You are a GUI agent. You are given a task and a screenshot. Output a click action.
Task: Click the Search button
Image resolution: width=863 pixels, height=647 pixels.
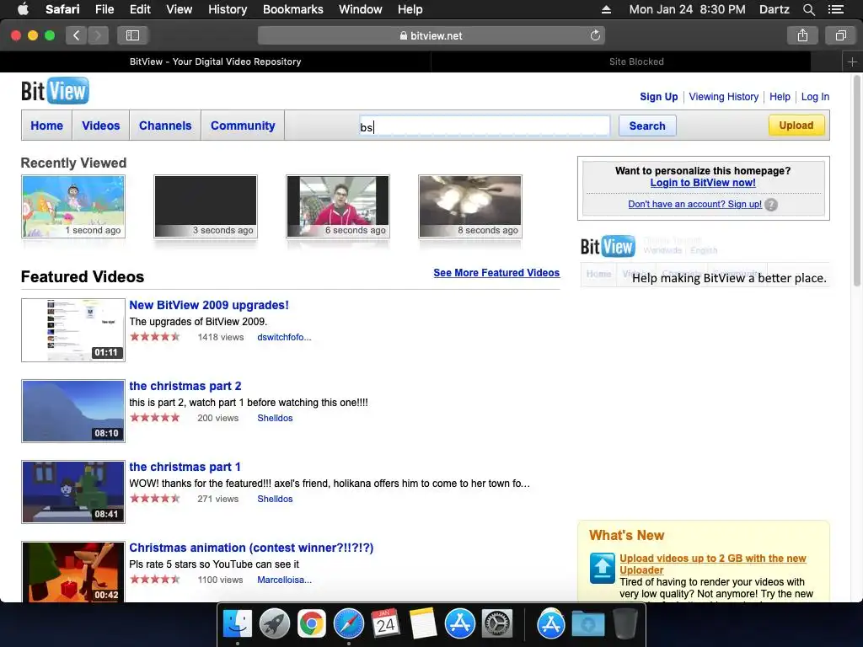pos(647,126)
